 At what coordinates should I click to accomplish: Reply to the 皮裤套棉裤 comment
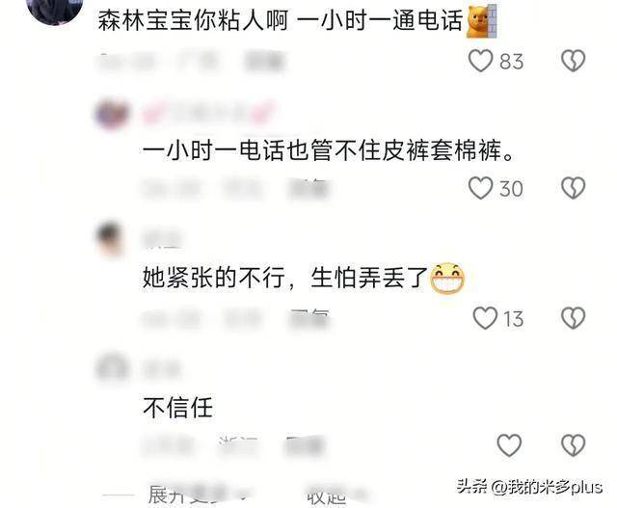pyautogui.click(x=308, y=189)
